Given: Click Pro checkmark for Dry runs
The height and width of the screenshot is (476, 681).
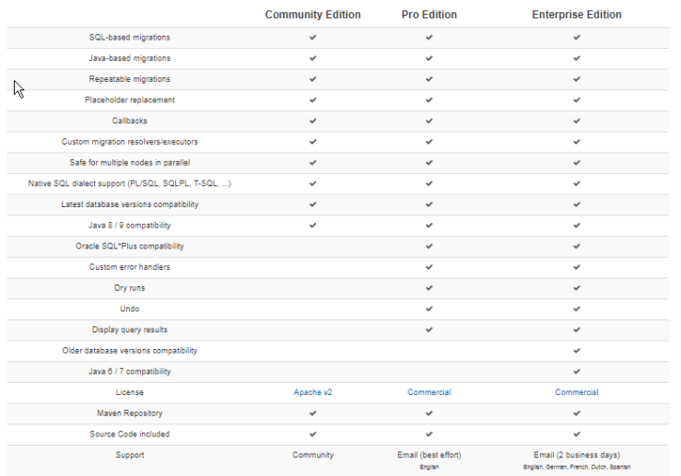Looking at the screenshot, I should click(x=429, y=288).
